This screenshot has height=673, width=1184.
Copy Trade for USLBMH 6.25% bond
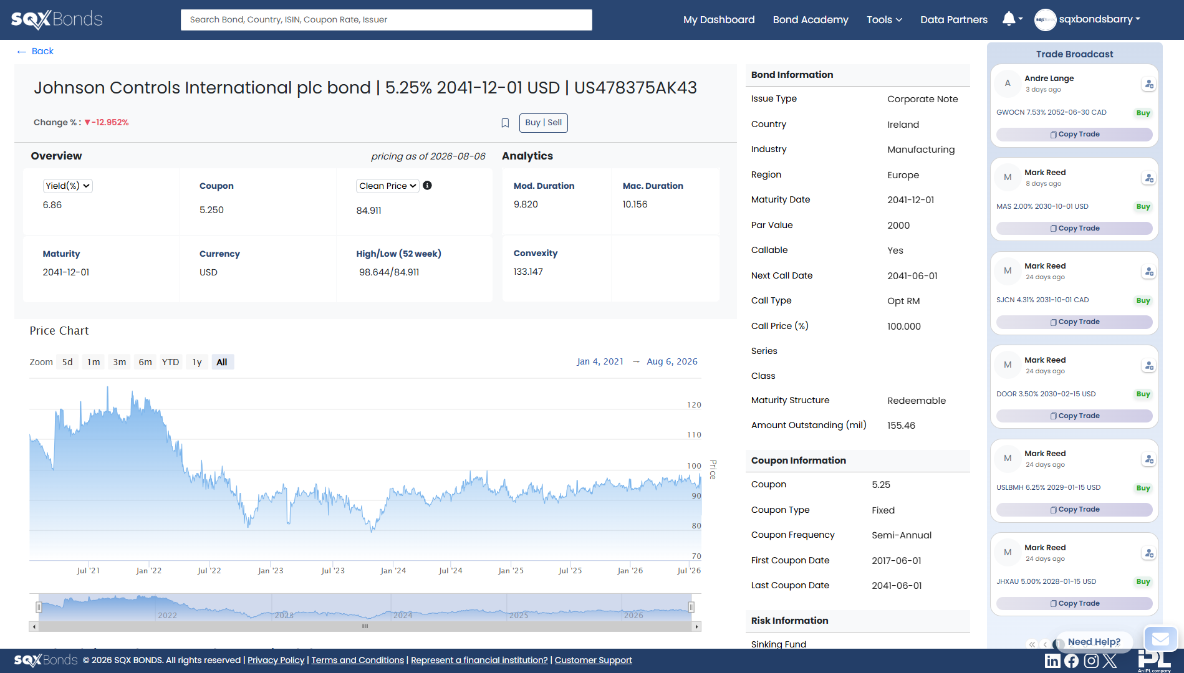1074,510
